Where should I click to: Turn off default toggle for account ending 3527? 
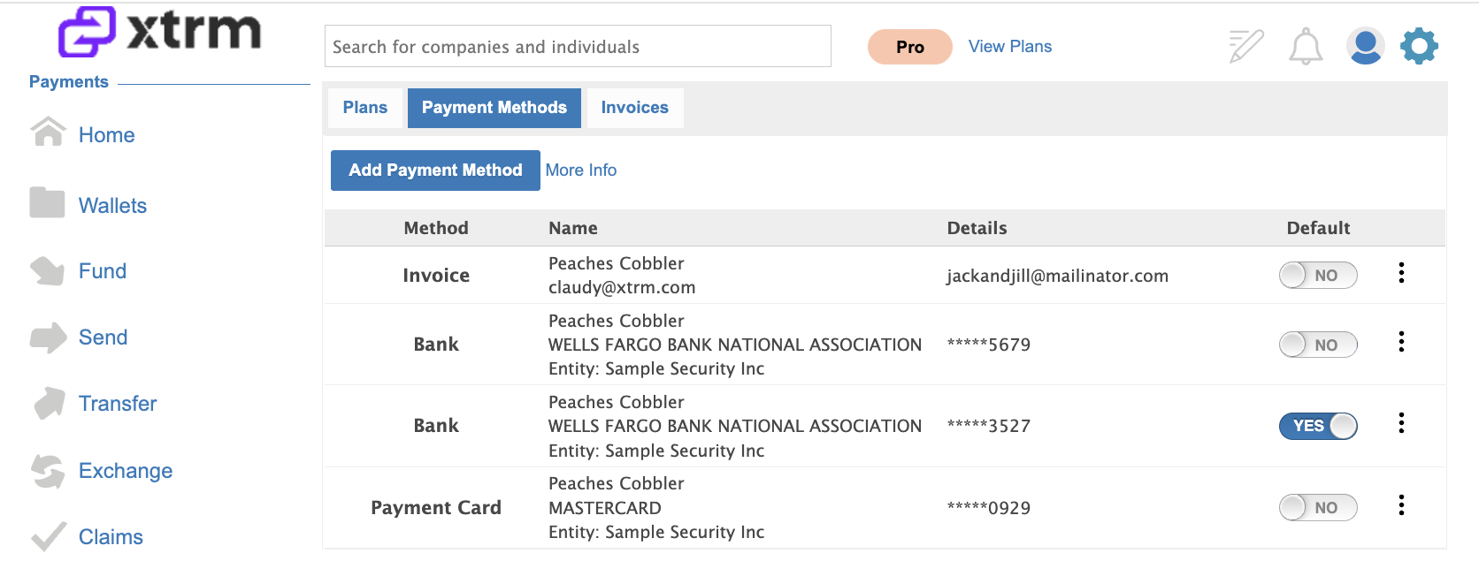[x=1318, y=426]
